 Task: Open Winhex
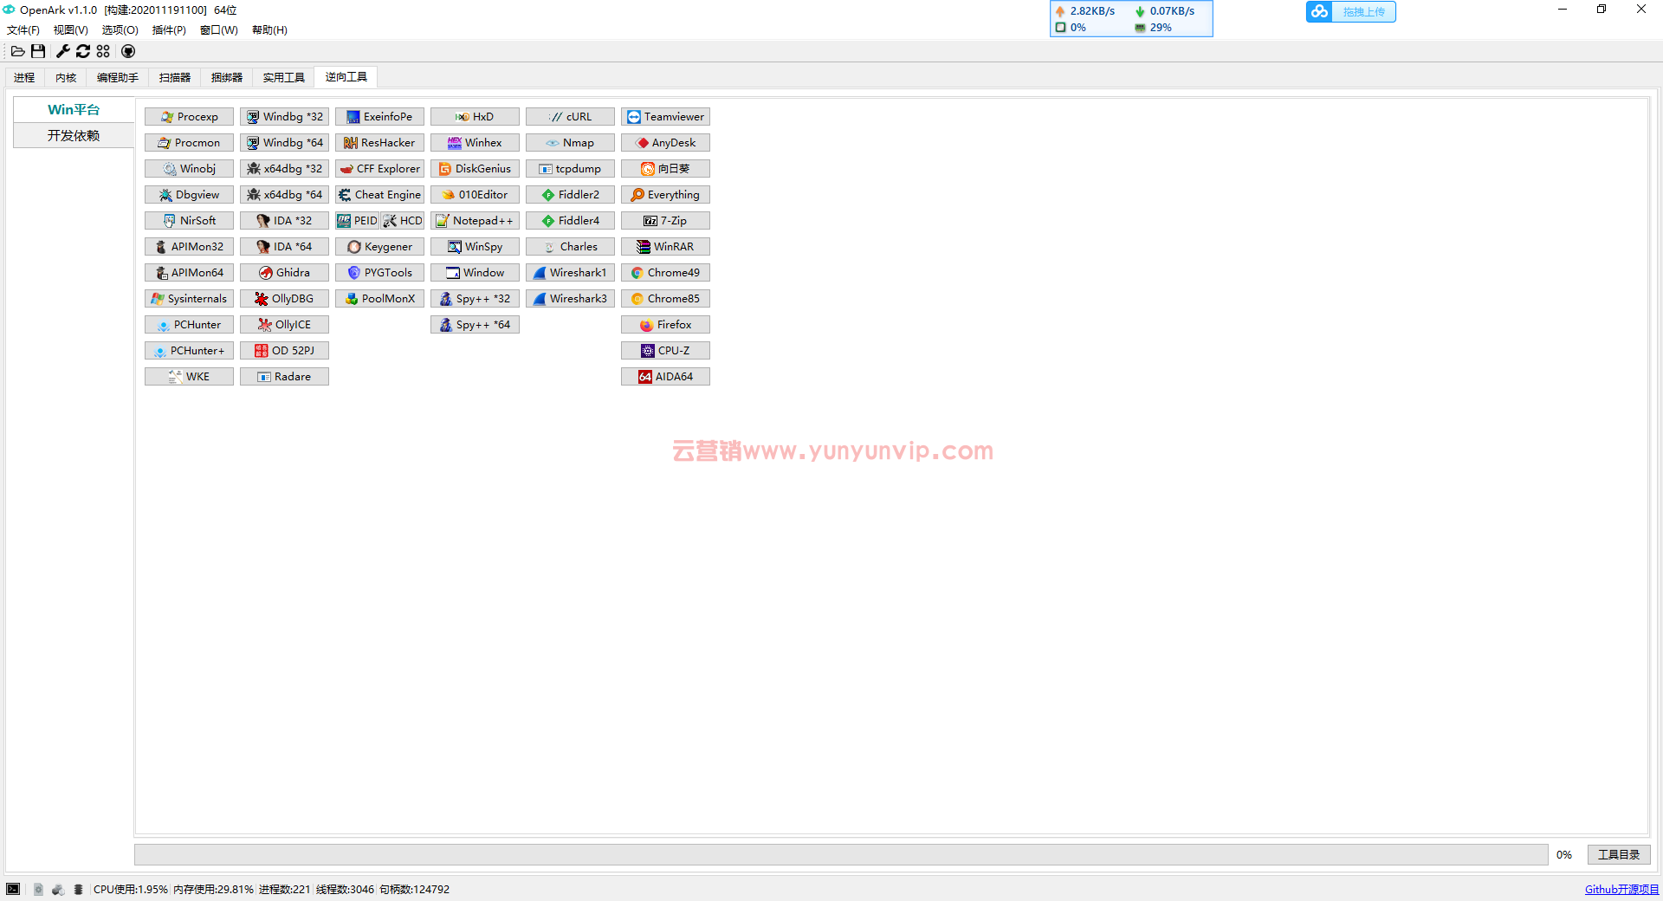(x=475, y=143)
